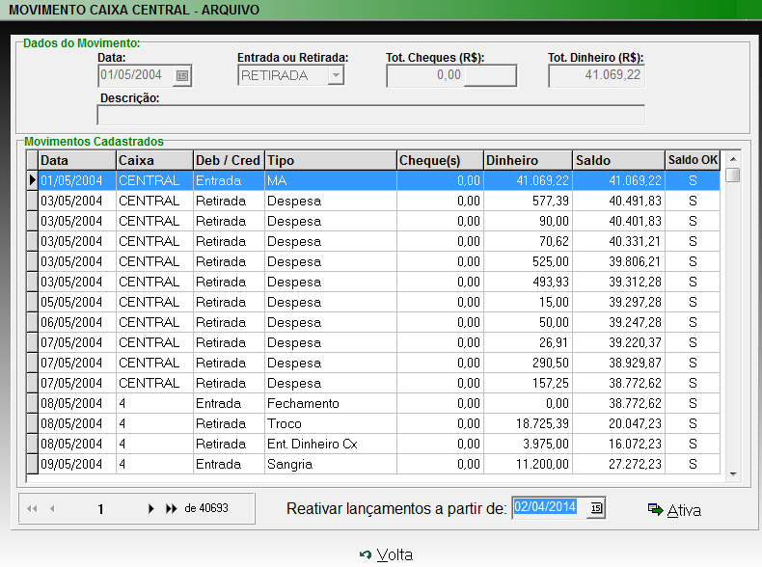Click the Dinheiro cell 157,25
Viewport: 762px width, 567px height.
pos(529,383)
